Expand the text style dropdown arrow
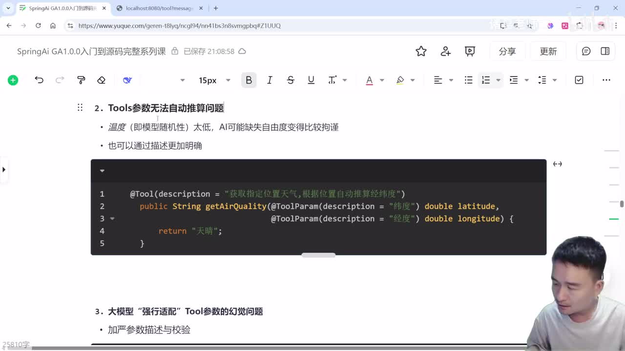 coord(345,80)
